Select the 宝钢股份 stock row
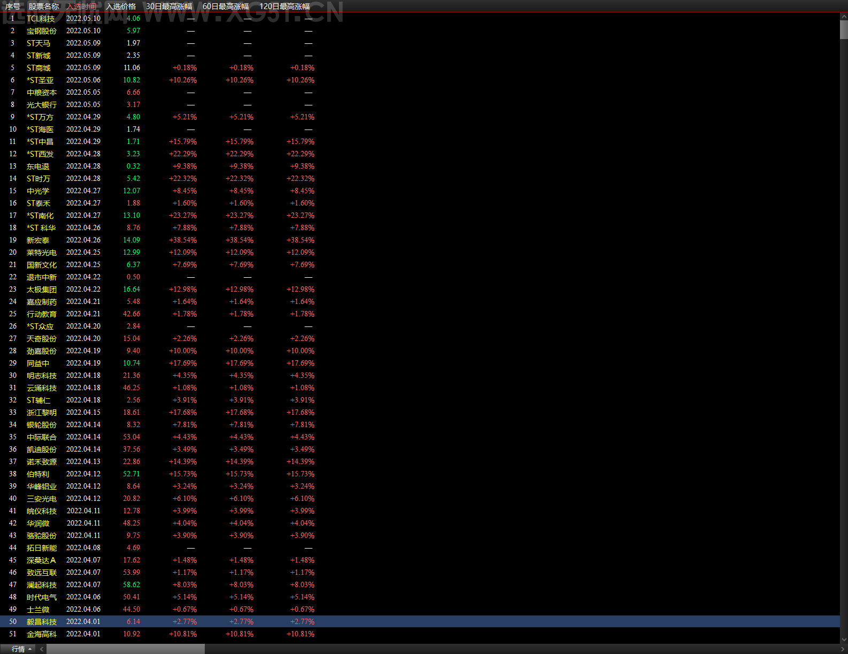 pyautogui.click(x=420, y=31)
